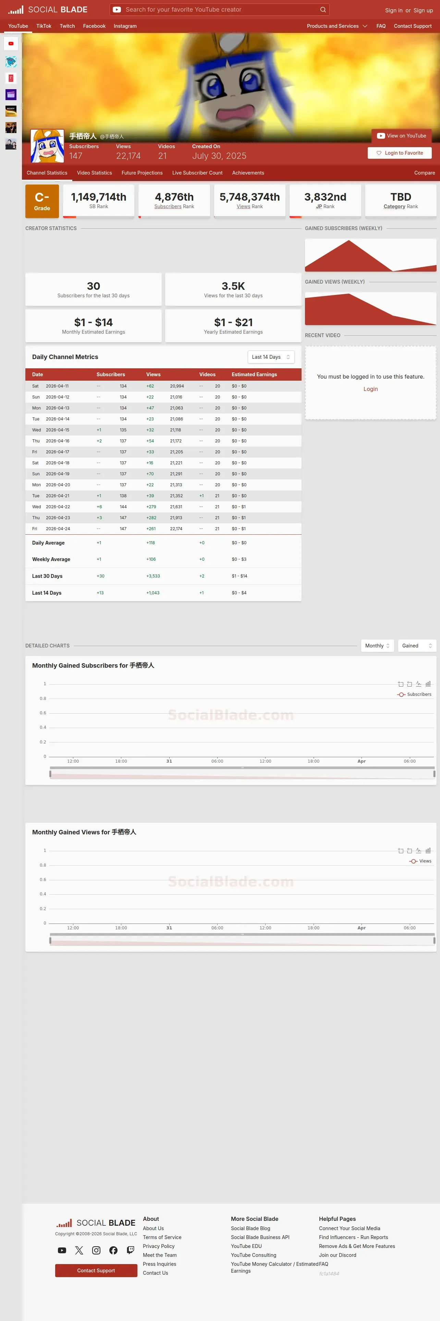This screenshot has width=440, height=1321.
Task: Click left handle of Subscribers chart range slider
Action: pyautogui.click(x=50, y=774)
